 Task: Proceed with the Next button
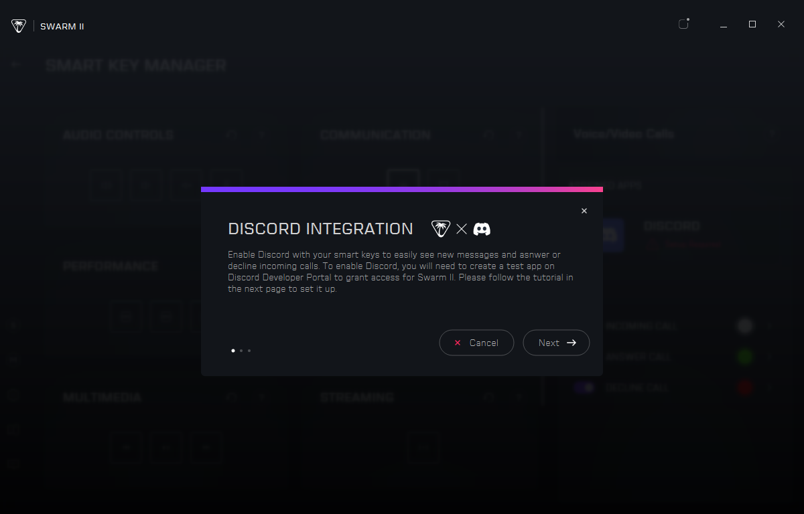(x=556, y=343)
